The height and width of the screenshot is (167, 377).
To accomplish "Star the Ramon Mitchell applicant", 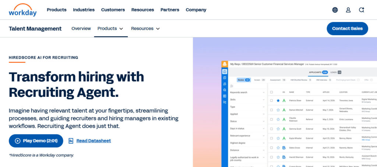I will [x=278, y=110].
